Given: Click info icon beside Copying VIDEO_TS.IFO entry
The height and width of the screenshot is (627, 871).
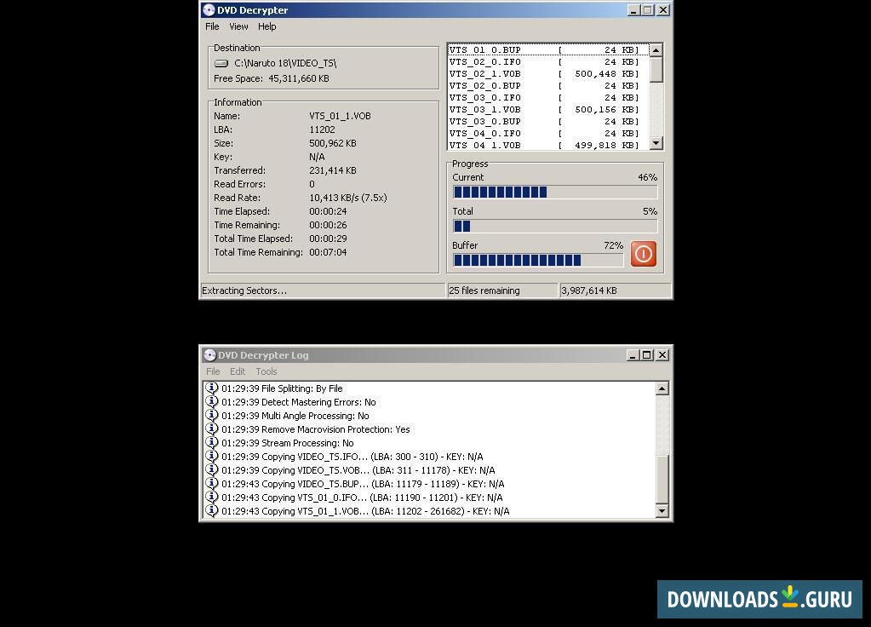Looking at the screenshot, I should 212,457.
